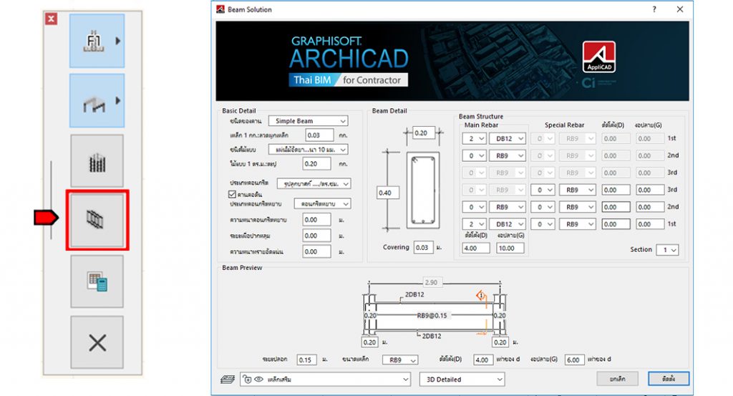This screenshot has height=396, width=733.
Task: Click the Special Rebar column header
Action: [x=564, y=125]
